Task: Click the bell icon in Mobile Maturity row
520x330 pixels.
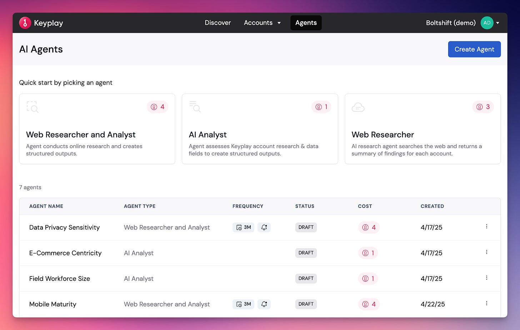Action: (264, 304)
